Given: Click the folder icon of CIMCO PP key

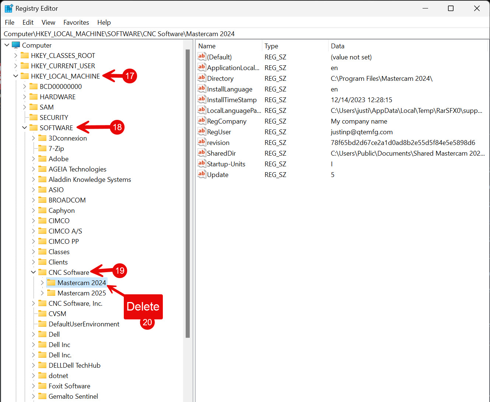Looking at the screenshot, I should point(42,241).
